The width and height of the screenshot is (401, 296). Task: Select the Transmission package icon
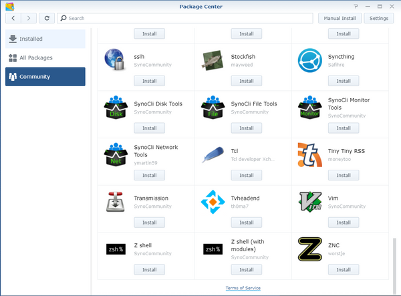click(x=115, y=202)
